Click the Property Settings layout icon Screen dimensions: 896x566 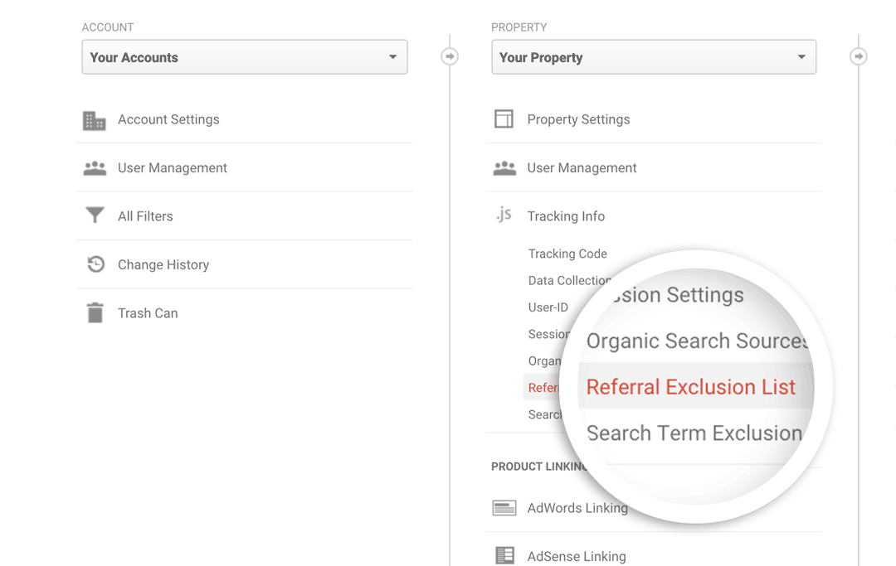pyautogui.click(x=504, y=119)
